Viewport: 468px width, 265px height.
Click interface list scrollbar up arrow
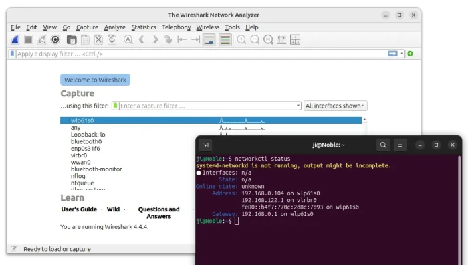tap(364, 120)
